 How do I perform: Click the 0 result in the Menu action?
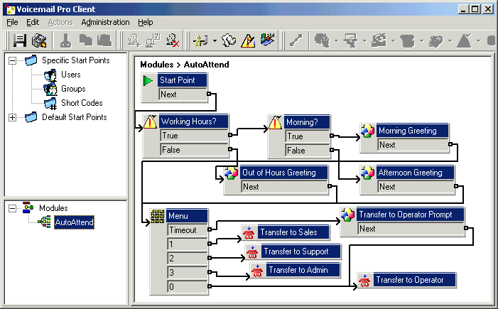(188, 287)
